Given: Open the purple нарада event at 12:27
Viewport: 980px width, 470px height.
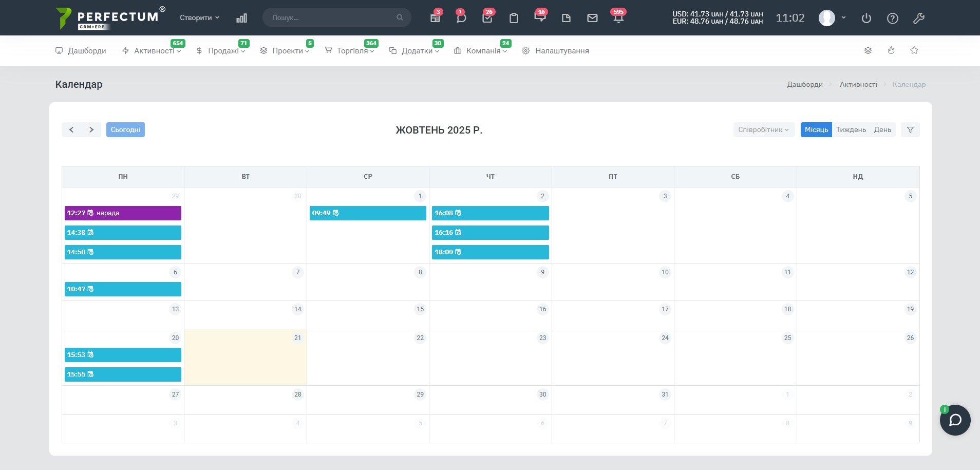Looking at the screenshot, I should 123,213.
